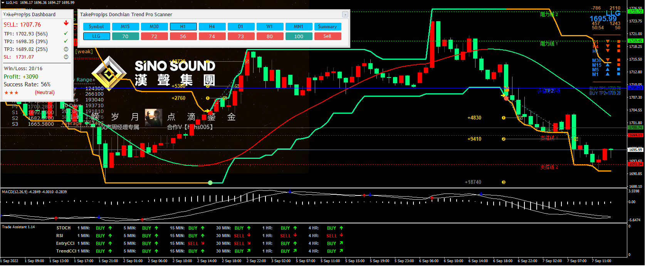The width and height of the screenshot is (645, 266).
Task: Click the M15 score cell 70
Action: 125,36
